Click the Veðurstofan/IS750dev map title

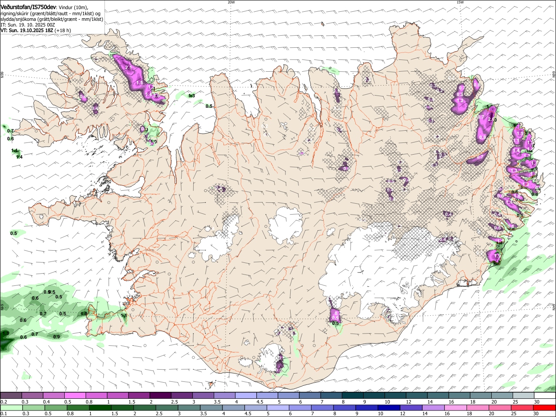(x=28, y=7)
